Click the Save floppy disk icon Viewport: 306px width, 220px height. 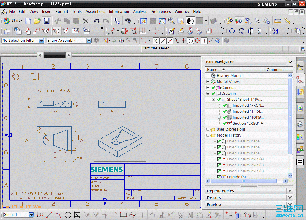coord(47,21)
